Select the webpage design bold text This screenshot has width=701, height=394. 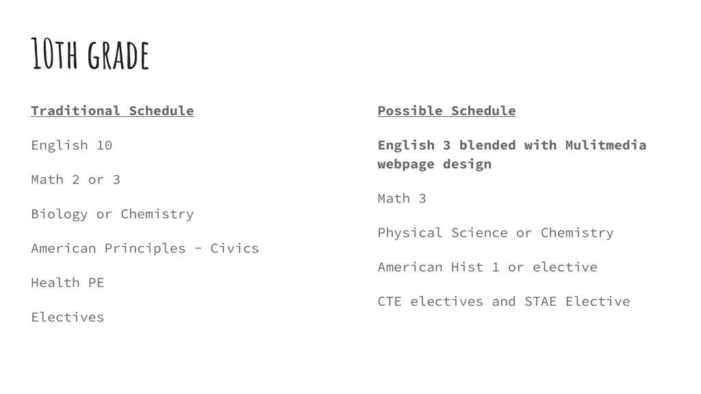[435, 164]
